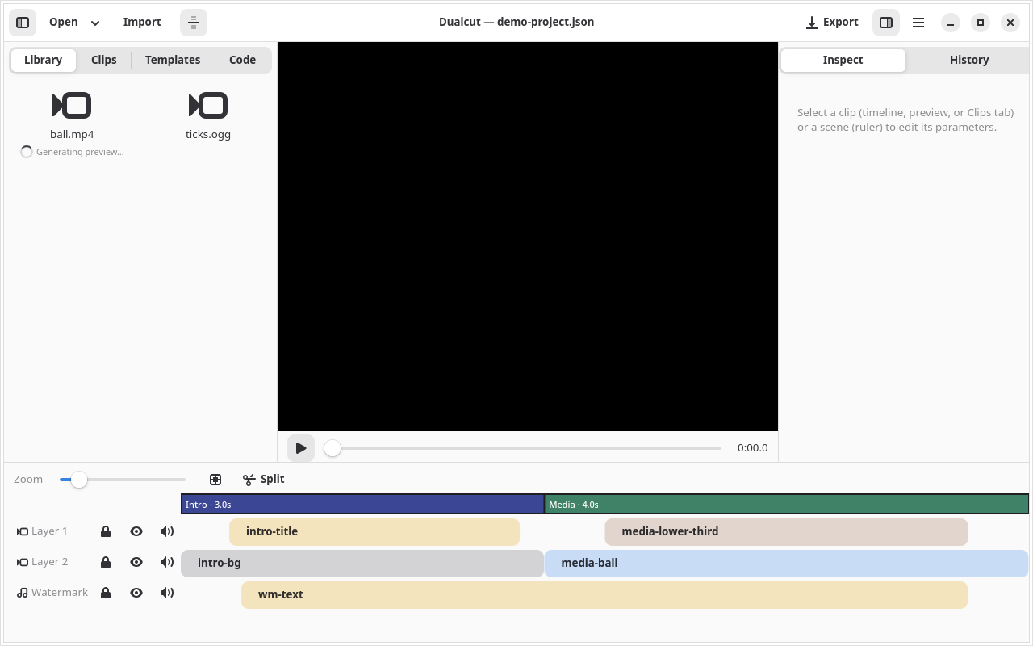The height and width of the screenshot is (646, 1033).
Task: Select the media-ball clip
Action: tap(787, 564)
